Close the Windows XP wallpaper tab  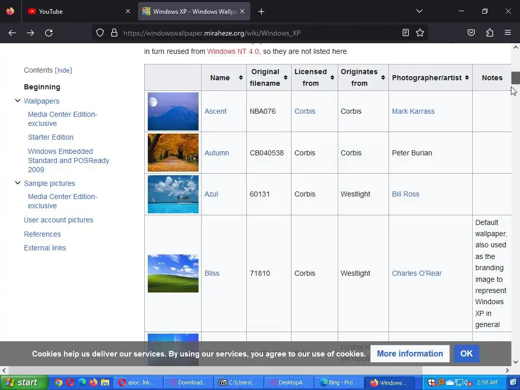tap(242, 11)
